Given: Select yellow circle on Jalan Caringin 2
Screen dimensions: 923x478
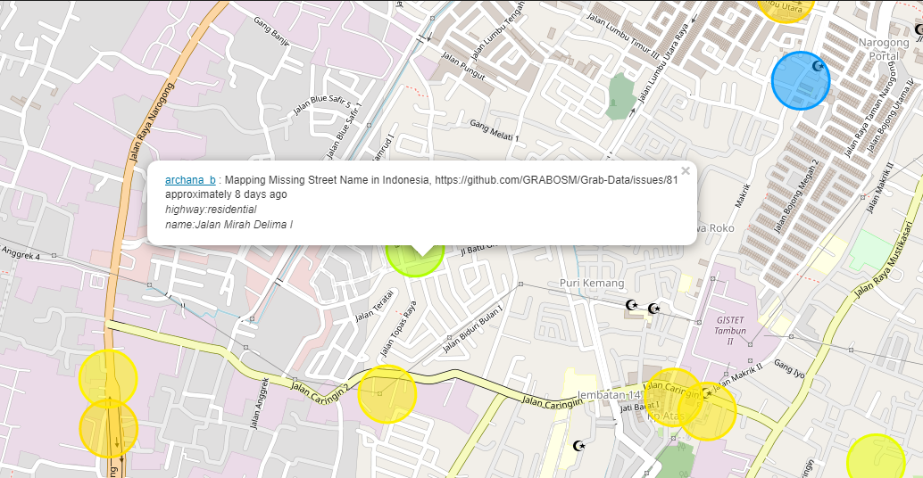Looking at the screenshot, I should pos(387,394).
